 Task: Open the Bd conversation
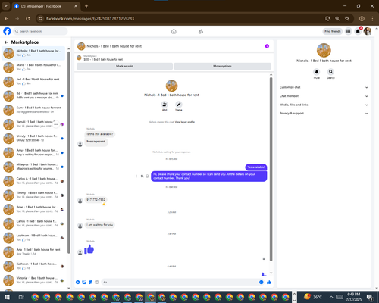33,95
